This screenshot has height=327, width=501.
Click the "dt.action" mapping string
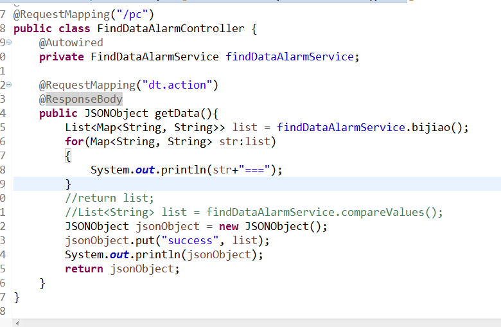177,85
